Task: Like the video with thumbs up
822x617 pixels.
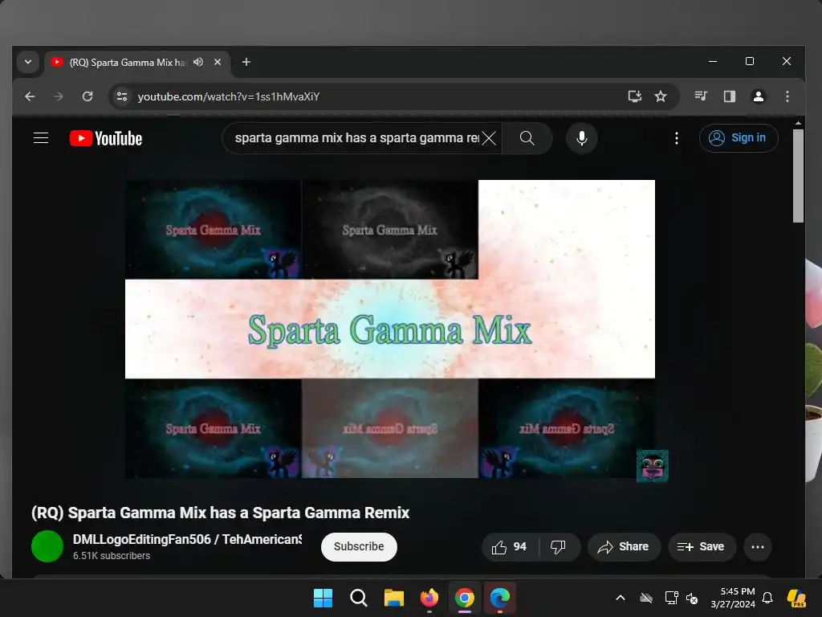Action: 510,546
